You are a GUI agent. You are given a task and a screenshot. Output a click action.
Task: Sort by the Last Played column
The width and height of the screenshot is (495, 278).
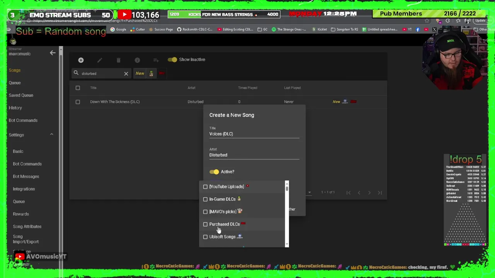click(292, 88)
